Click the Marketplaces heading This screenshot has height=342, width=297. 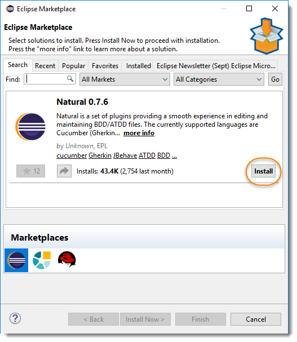[x=39, y=238]
